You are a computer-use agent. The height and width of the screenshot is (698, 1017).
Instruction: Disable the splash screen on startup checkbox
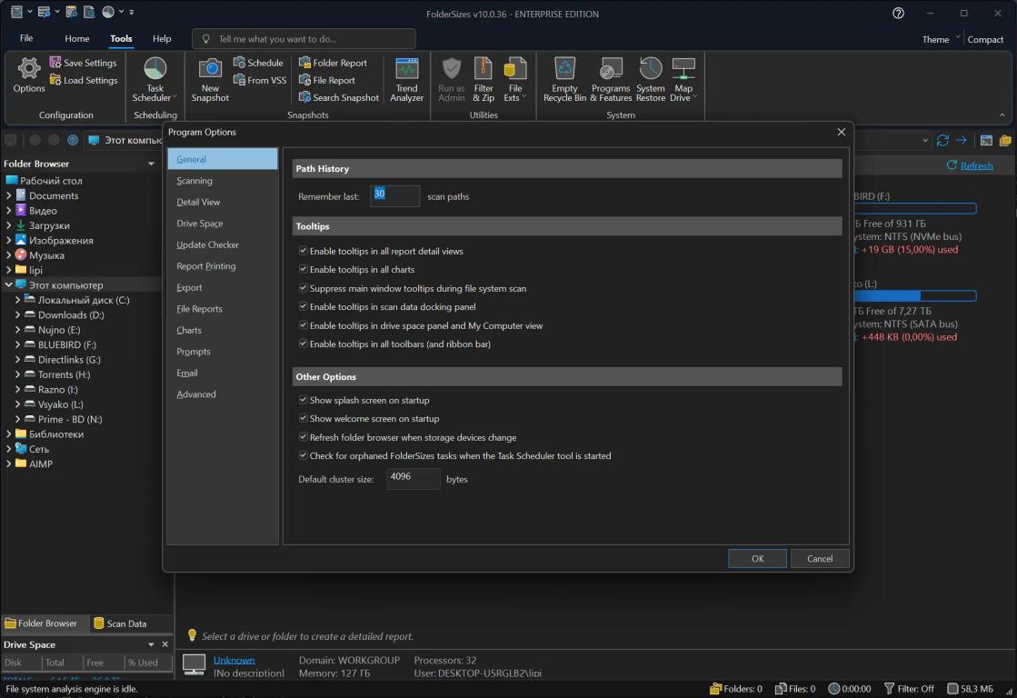pyautogui.click(x=304, y=400)
